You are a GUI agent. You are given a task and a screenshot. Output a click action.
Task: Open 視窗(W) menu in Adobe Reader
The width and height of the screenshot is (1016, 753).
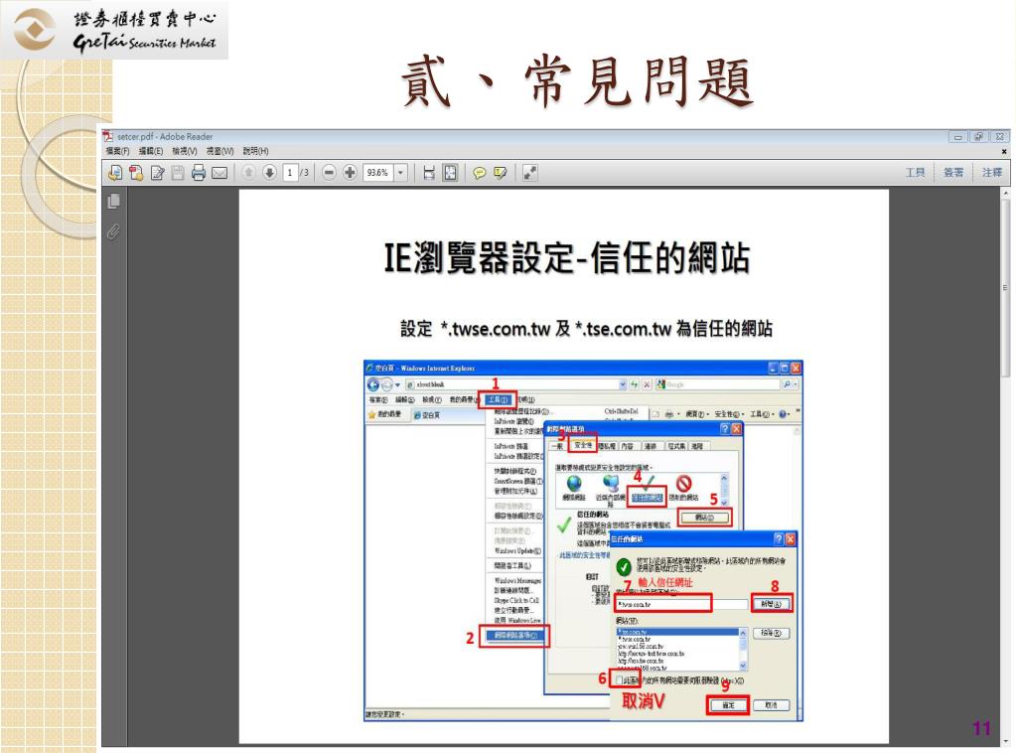[x=219, y=151]
